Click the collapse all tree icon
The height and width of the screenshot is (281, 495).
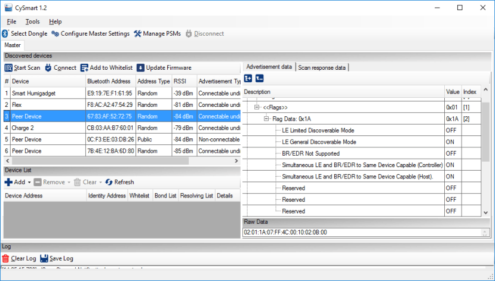[x=260, y=78]
